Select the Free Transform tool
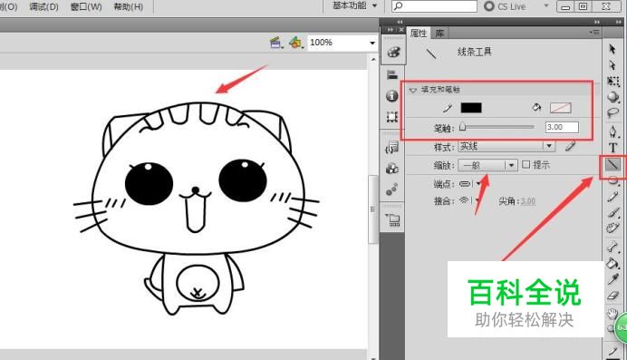Viewport: 627px width, 360px height. pos(613,81)
